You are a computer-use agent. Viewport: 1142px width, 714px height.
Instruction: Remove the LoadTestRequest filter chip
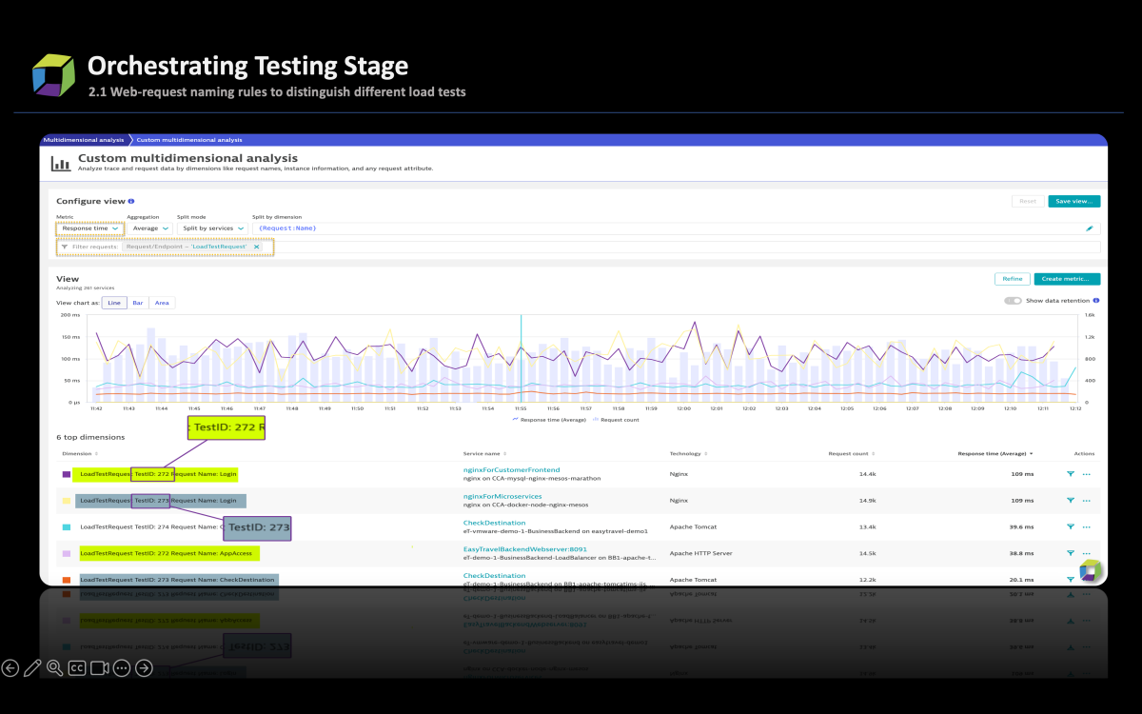(256, 246)
